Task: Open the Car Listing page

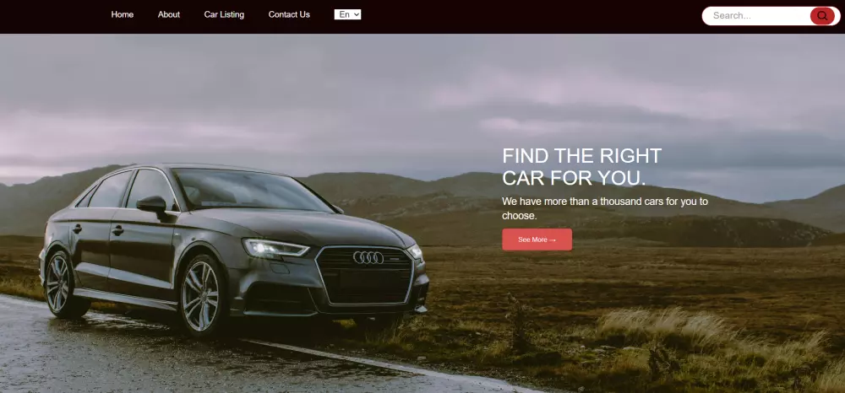Action: point(224,14)
